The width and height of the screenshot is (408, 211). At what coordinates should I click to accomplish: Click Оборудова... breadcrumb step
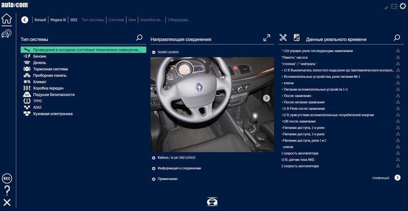pos(179,20)
